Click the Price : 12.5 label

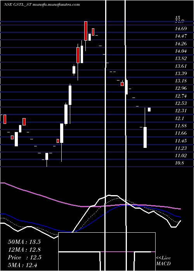point(24,257)
